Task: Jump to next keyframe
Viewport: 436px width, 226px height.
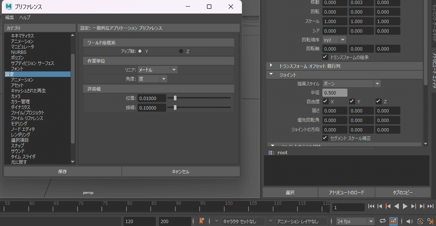Action: pyautogui.click(x=414, y=206)
